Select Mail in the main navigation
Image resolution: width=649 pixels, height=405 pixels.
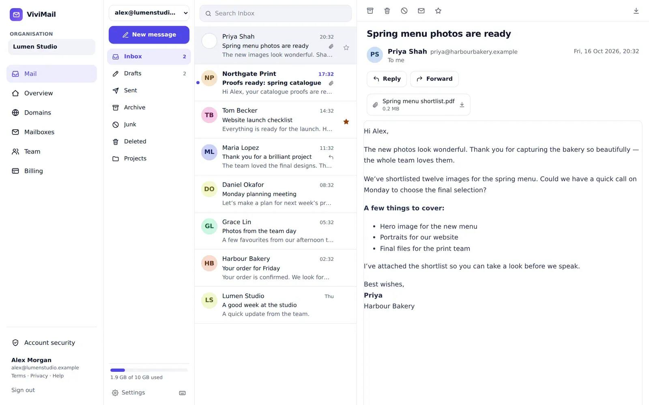pos(52,74)
